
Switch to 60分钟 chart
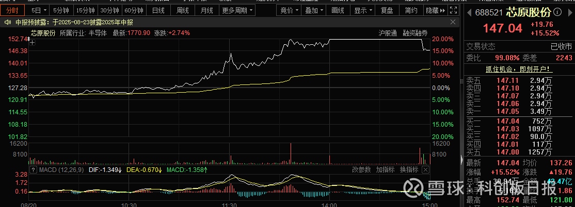(x=134, y=10)
